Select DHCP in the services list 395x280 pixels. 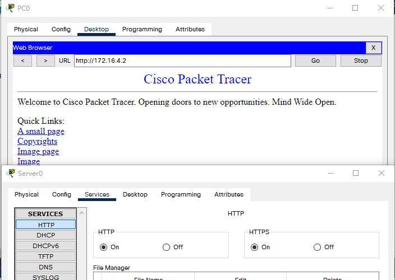click(x=46, y=235)
